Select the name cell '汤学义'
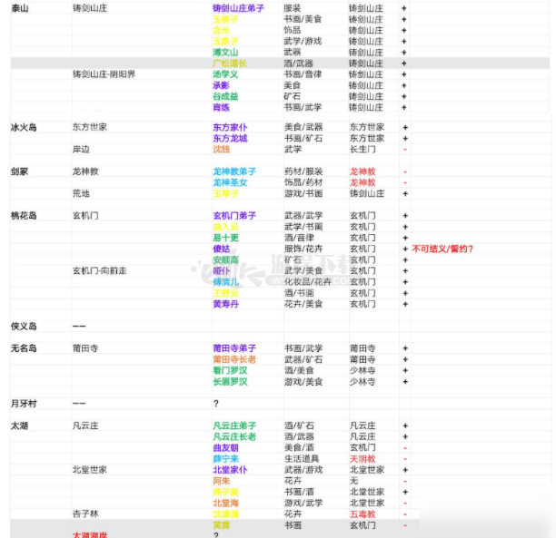556x538 pixels. [x=225, y=74]
